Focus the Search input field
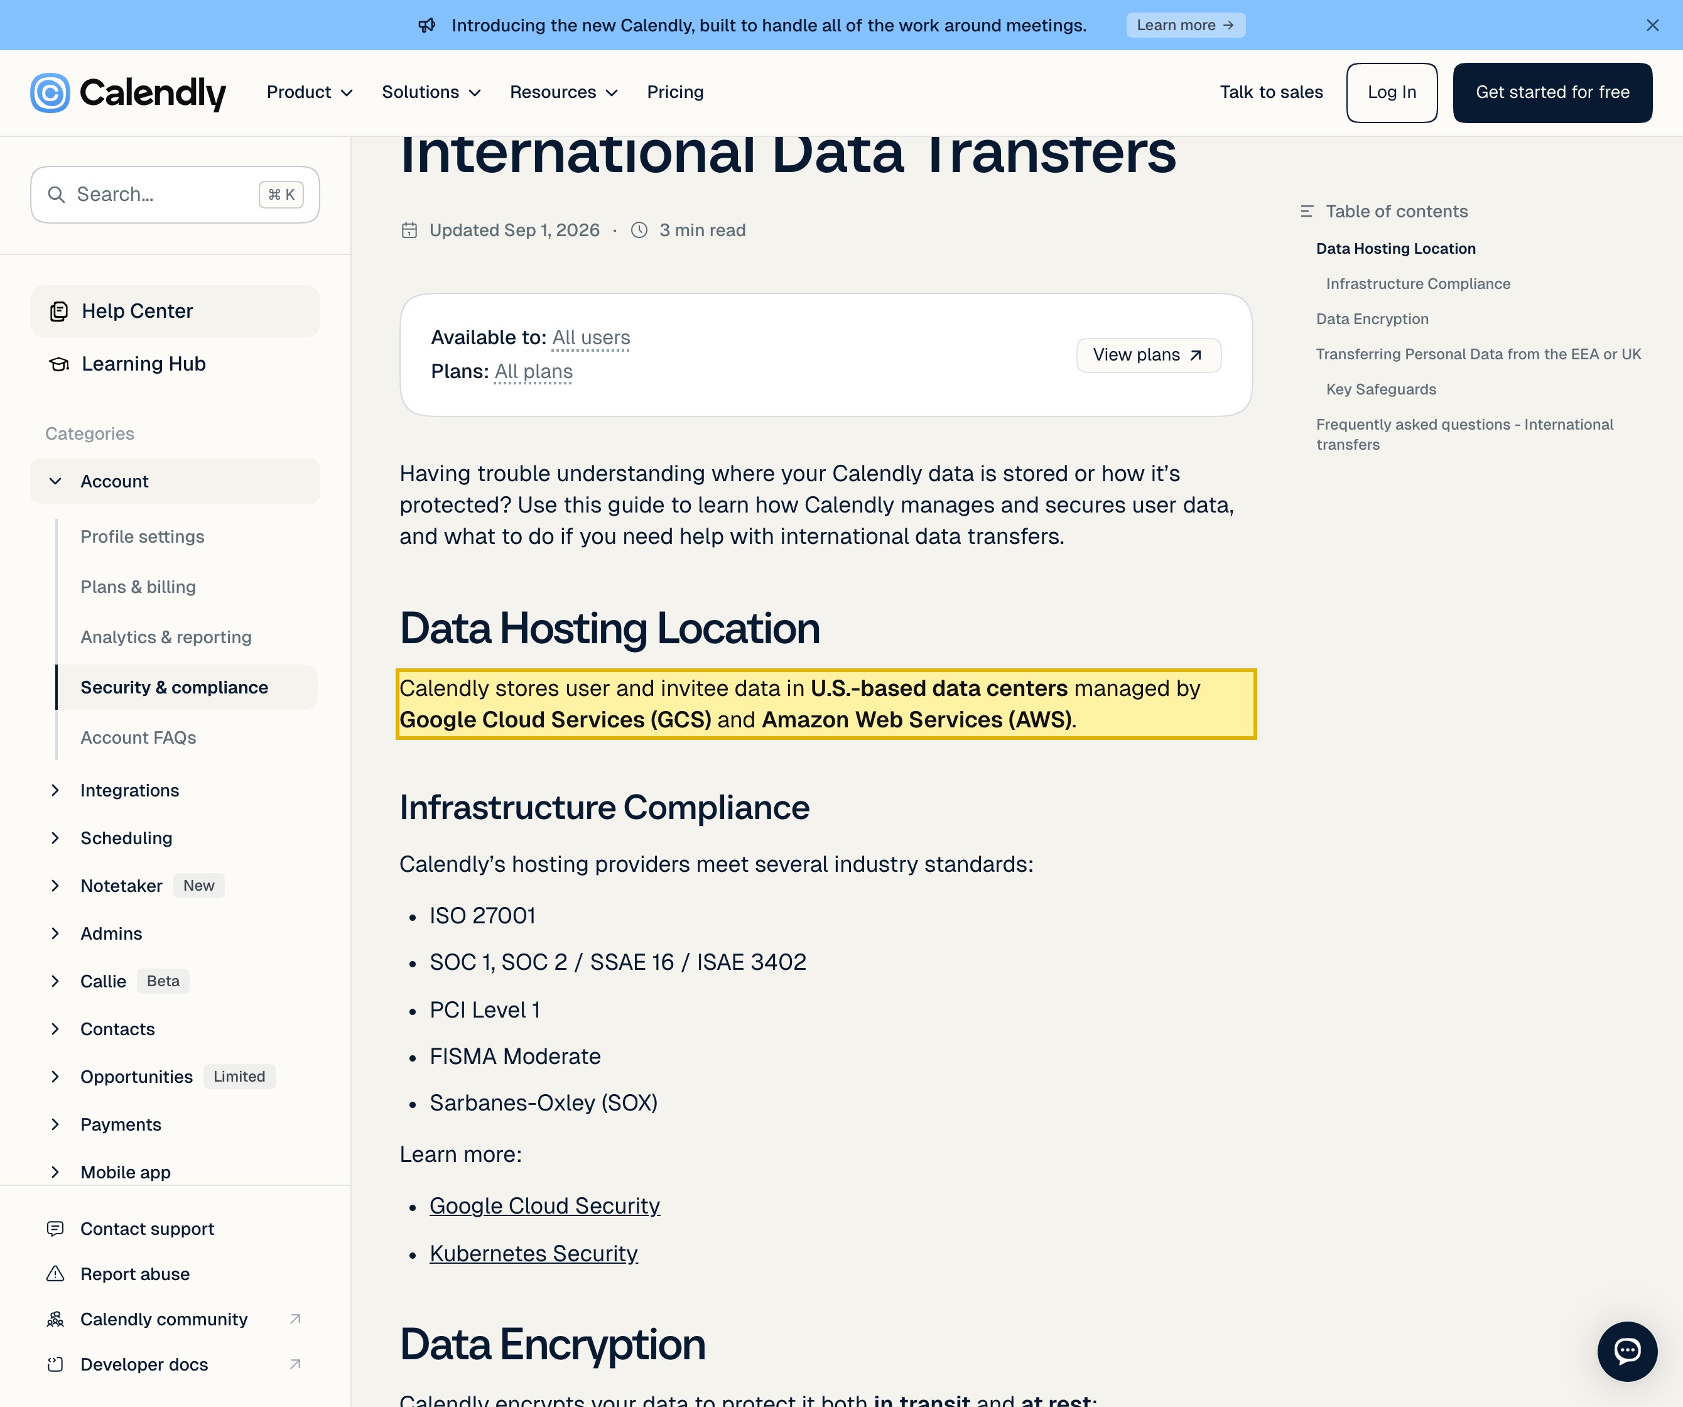Viewport: 1683px width, 1407px height. tap(175, 195)
